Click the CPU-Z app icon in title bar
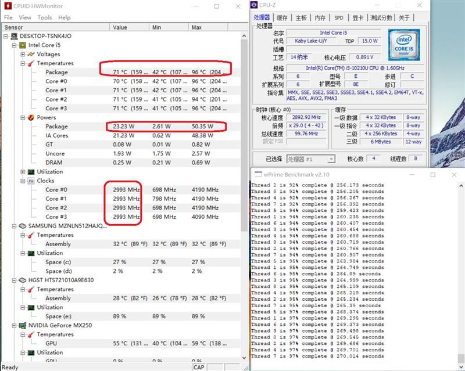This screenshot has width=465, height=371. coord(254,5)
